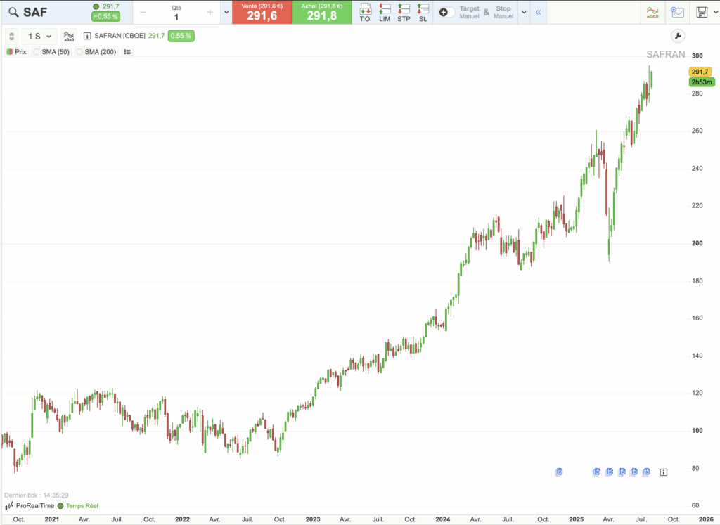The image size is (720, 525).
Task: Collapse the toolbar with the double chevron
Action: point(539,12)
